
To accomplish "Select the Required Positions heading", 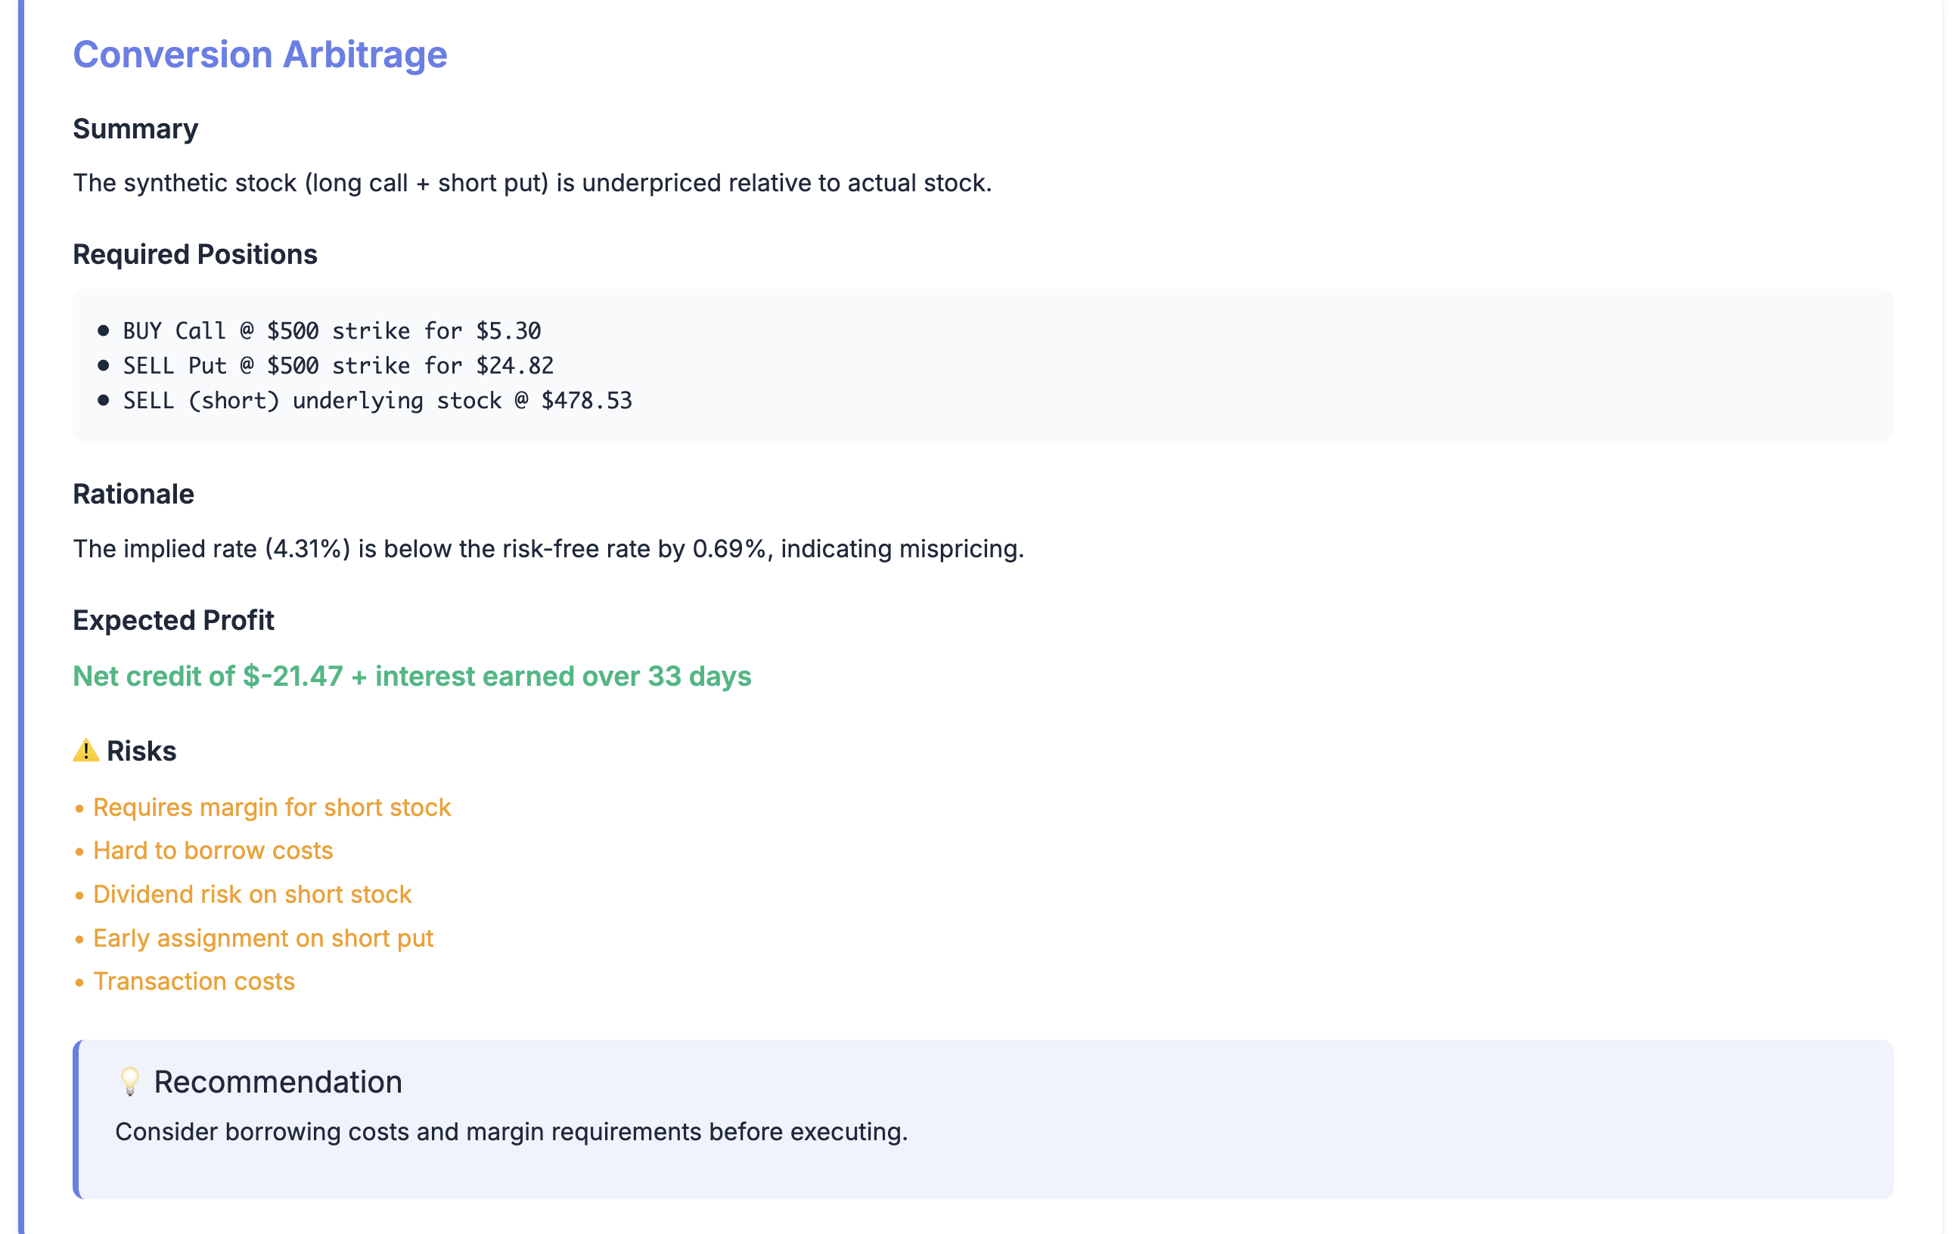I will click(195, 254).
